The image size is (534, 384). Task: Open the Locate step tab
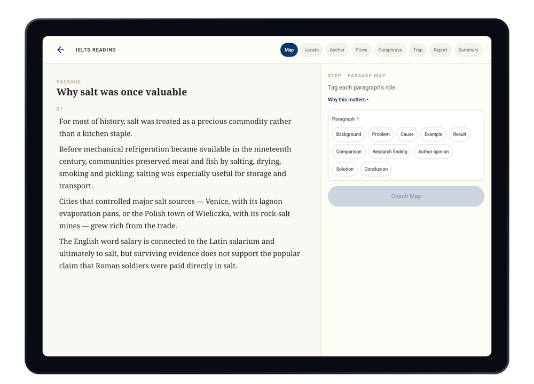coord(311,50)
